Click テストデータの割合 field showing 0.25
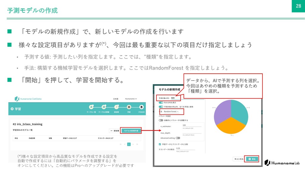The height and width of the screenshot is (171, 305). (x=185, y=148)
